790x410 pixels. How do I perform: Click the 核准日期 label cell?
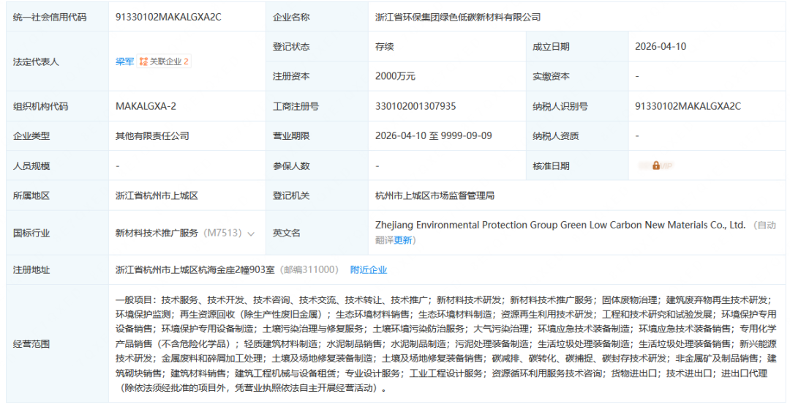click(x=577, y=166)
